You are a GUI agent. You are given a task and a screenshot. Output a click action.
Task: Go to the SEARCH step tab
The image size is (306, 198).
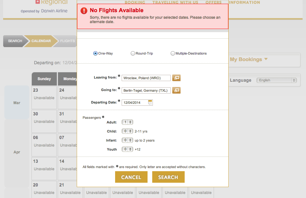(15, 41)
